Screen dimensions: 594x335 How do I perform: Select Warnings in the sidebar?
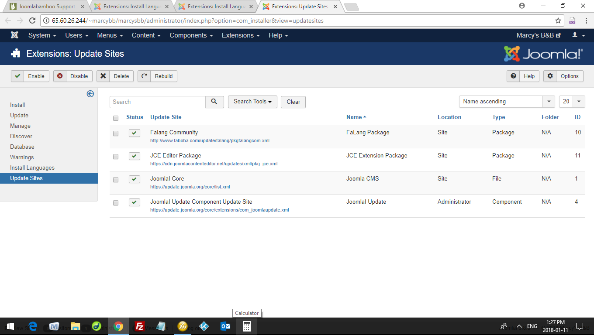coord(22,157)
